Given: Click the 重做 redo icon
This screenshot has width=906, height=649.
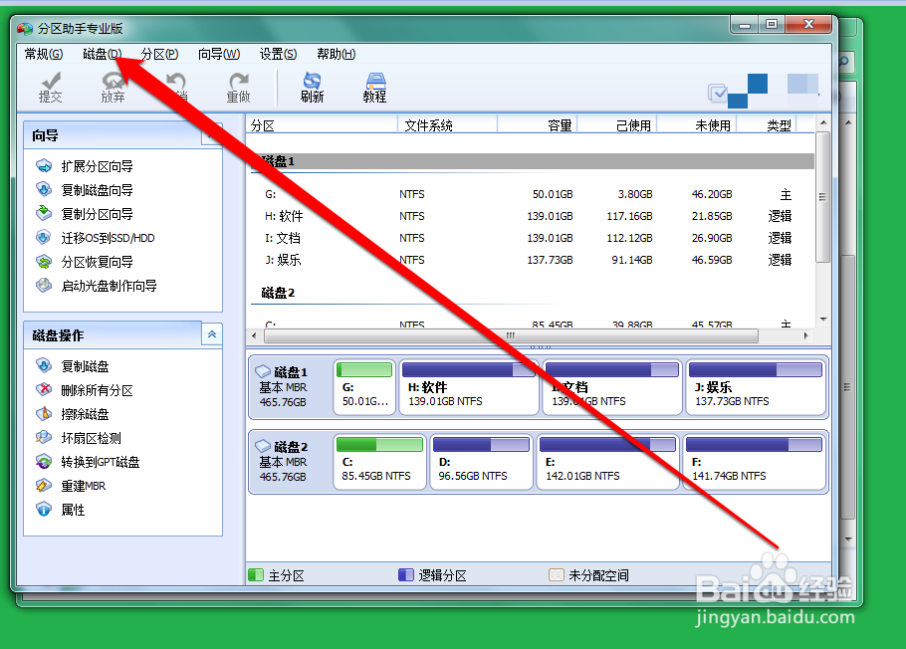Looking at the screenshot, I should point(239,87).
